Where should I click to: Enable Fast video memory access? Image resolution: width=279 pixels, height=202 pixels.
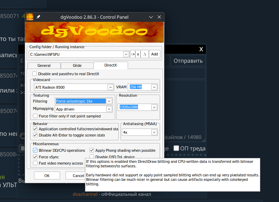coord(35,163)
